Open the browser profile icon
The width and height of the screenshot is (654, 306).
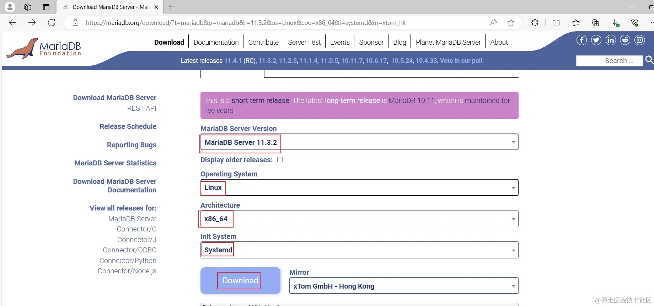click(10, 7)
